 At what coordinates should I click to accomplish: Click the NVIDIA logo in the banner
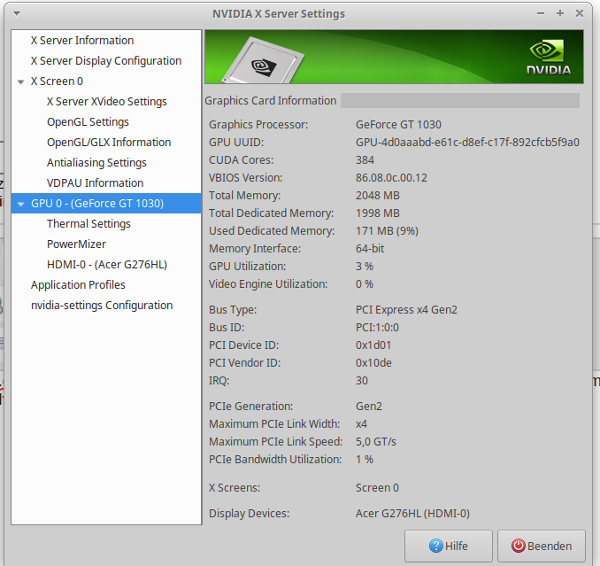(550, 58)
